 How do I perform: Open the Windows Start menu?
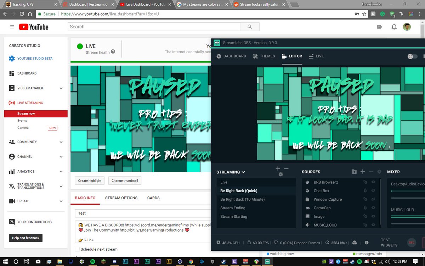point(5,261)
